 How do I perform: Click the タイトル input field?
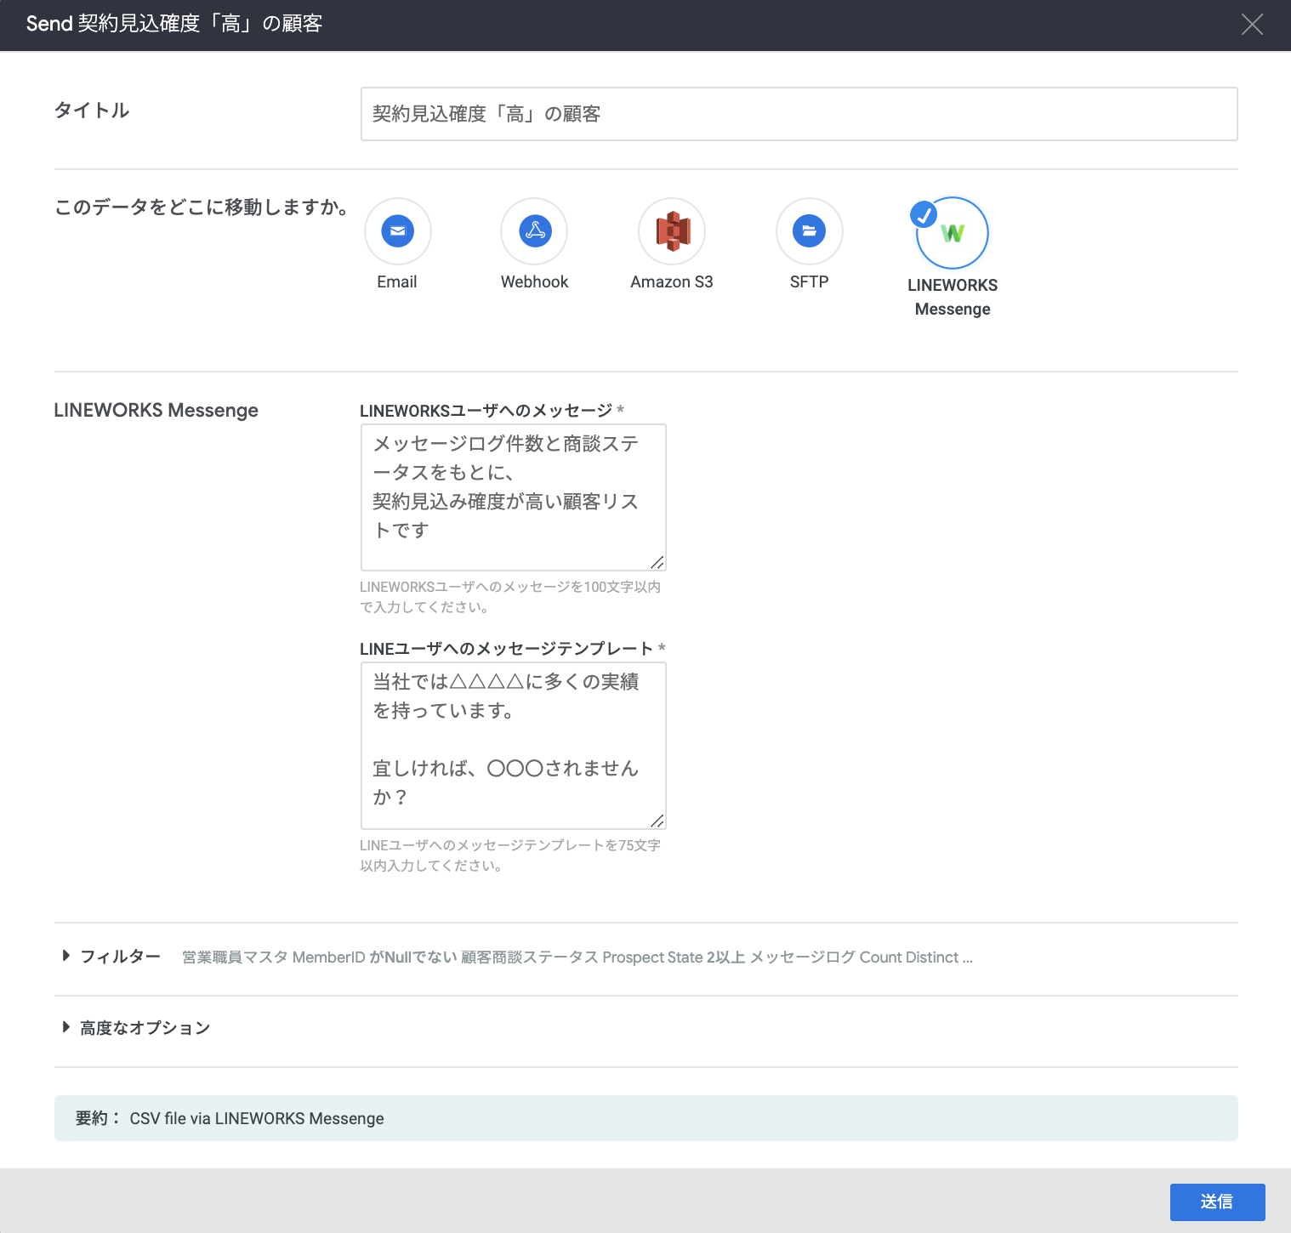(799, 114)
